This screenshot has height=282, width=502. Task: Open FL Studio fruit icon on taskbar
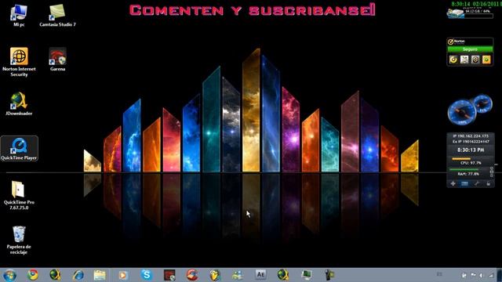tap(215, 275)
